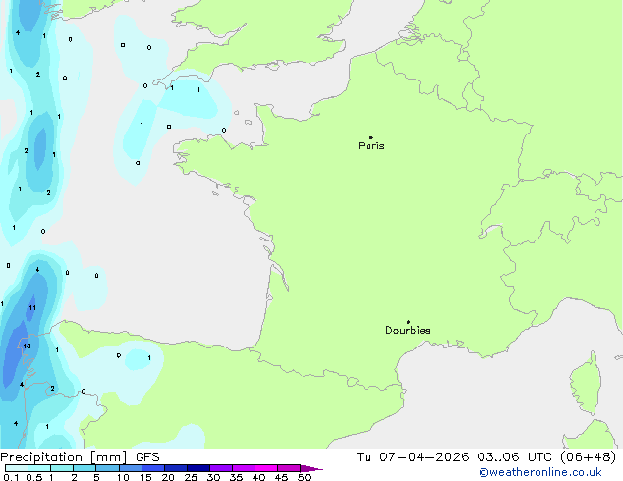The image size is (623, 481).
Task: Select the 5–10 mm legend swatch
Action: tap(107, 468)
